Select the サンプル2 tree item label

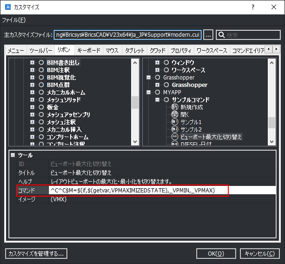tap(191, 129)
